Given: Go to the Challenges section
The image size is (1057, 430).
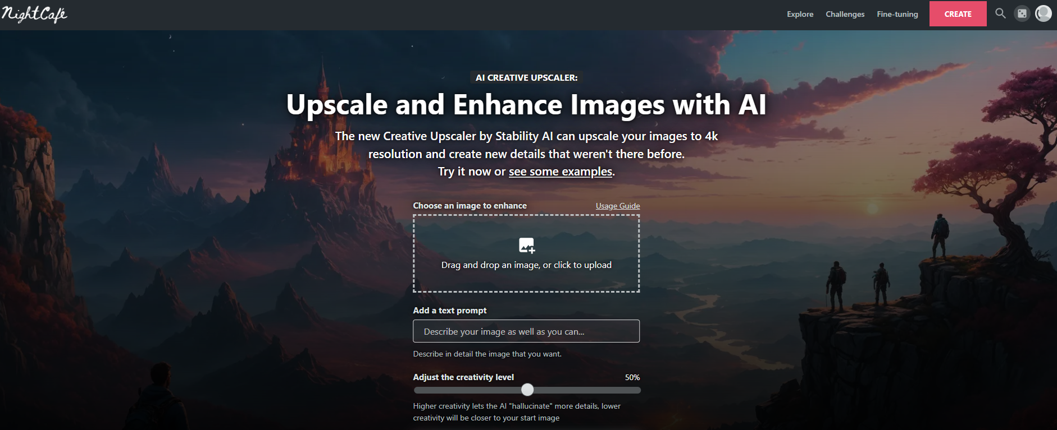Looking at the screenshot, I should click(845, 14).
